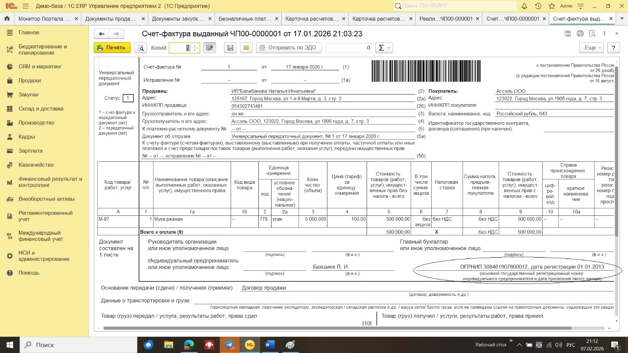Click the floppy disk save icon
The width and height of the screenshot is (628, 353).
[229, 48]
